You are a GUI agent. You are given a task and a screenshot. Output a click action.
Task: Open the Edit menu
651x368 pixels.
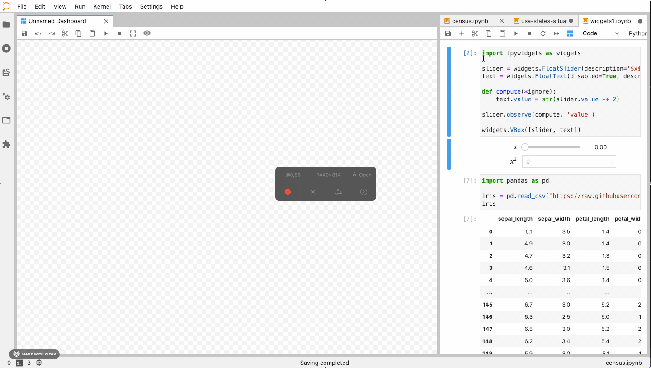pos(40,6)
